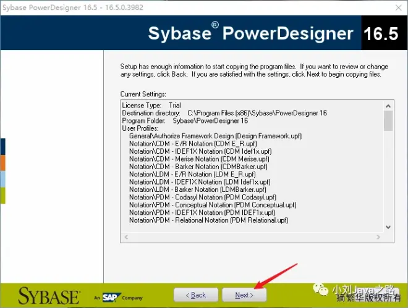The image size is (408, 308).
Task: Select the 'LDM - E/R Notation' line
Action: [x=192, y=174]
